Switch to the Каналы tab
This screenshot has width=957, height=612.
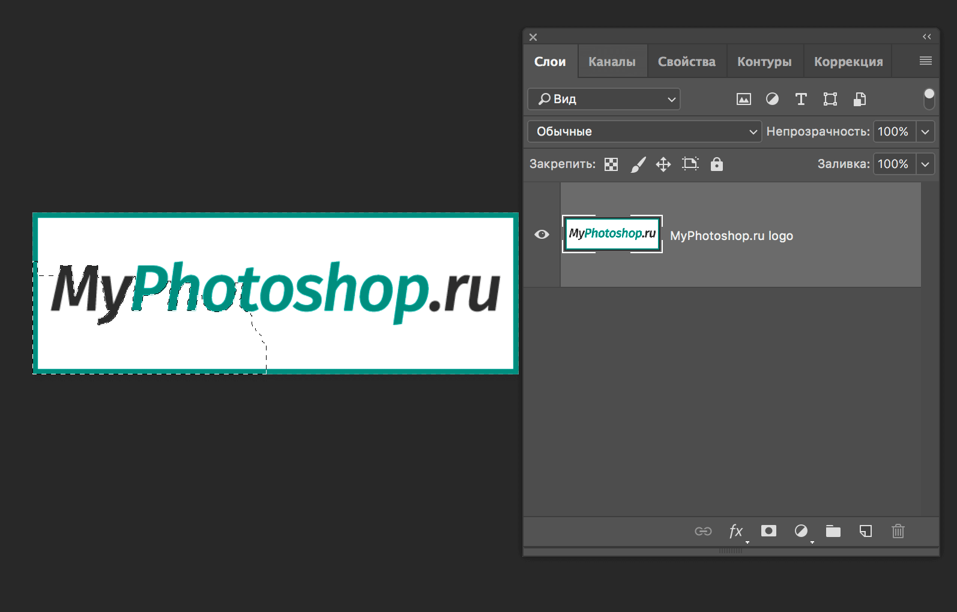pyautogui.click(x=612, y=62)
